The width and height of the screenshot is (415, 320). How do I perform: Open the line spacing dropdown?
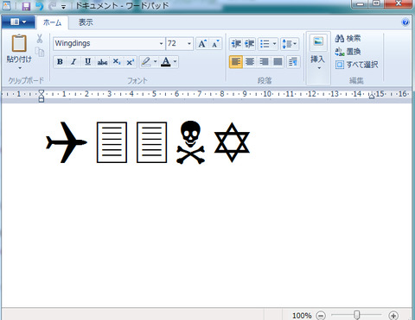coord(290,44)
